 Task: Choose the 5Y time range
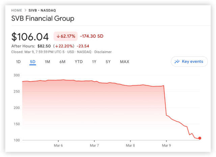coord(108,62)
